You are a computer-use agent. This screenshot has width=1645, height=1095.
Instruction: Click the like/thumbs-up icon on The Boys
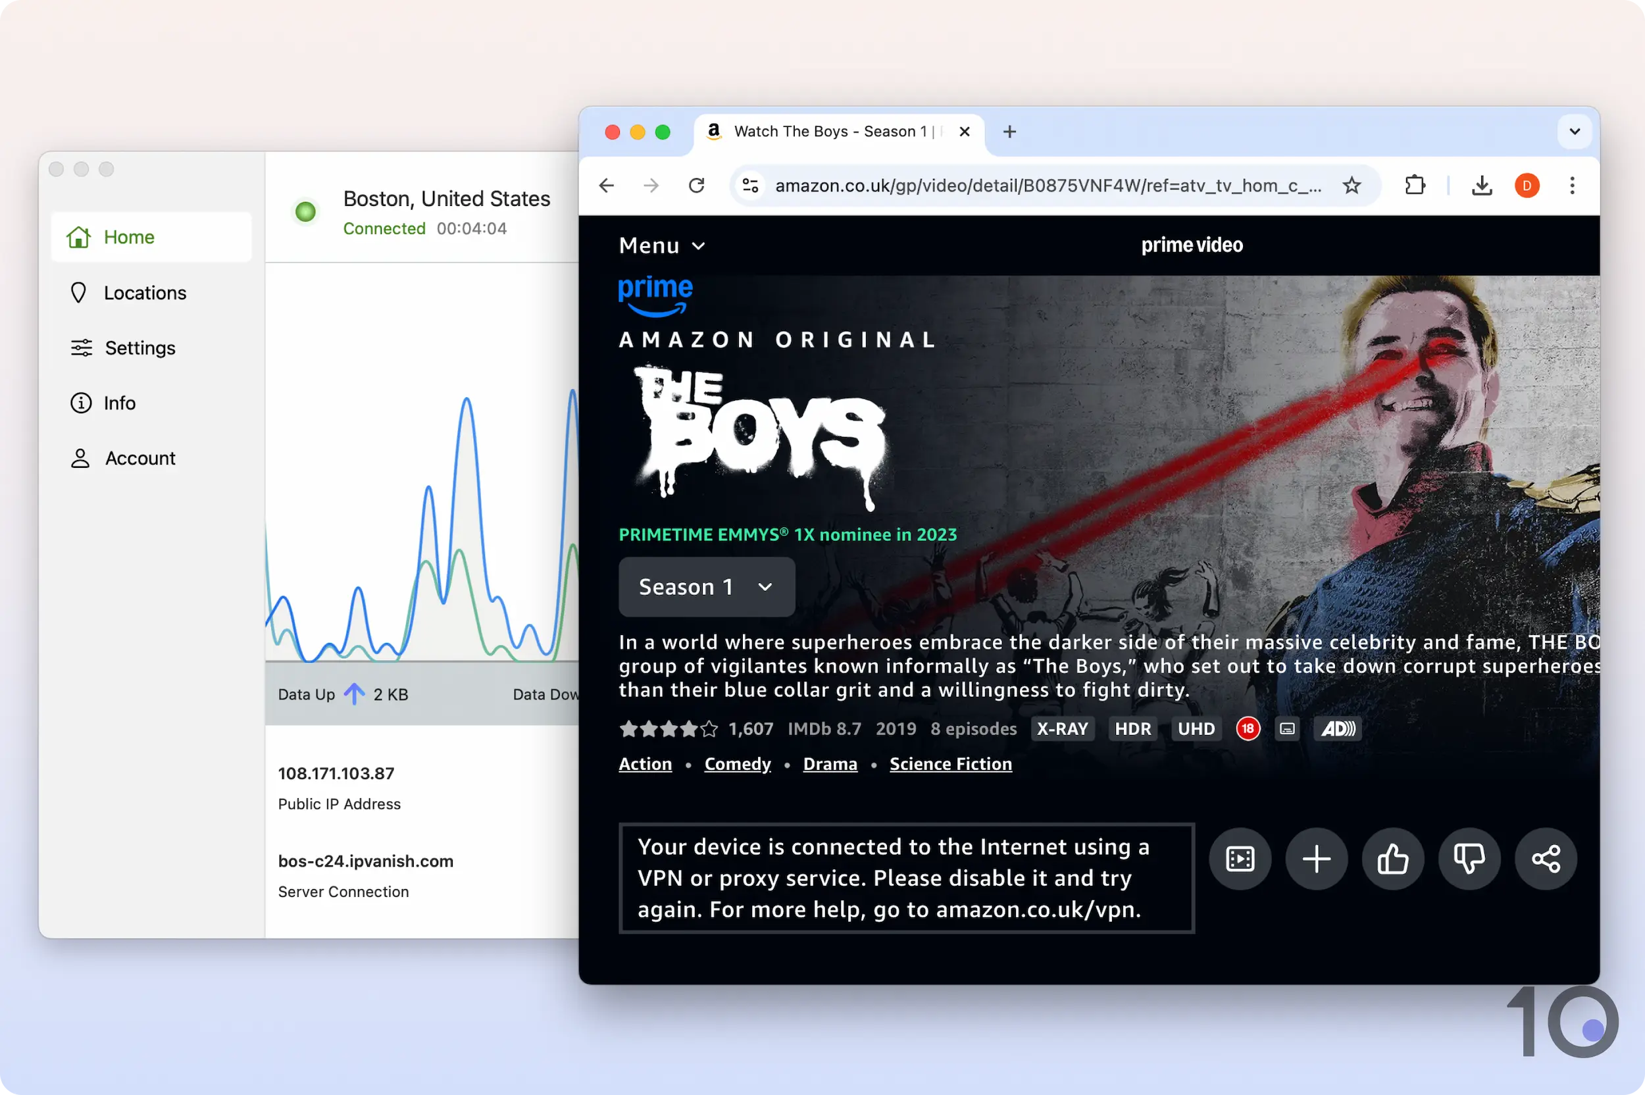pyautogui.click(x=1393, y=859)
